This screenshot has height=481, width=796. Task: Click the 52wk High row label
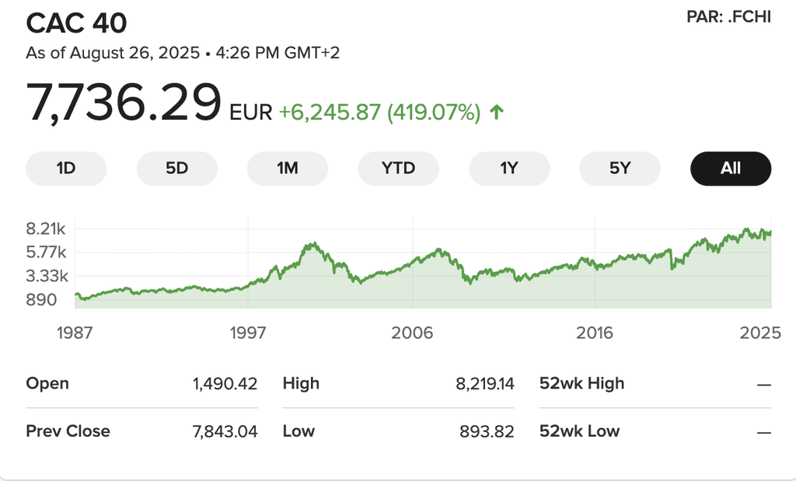tap(581, 383)
